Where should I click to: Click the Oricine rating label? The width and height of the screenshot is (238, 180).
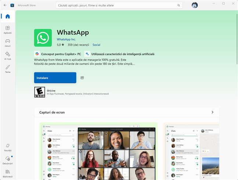coord(51,91)
